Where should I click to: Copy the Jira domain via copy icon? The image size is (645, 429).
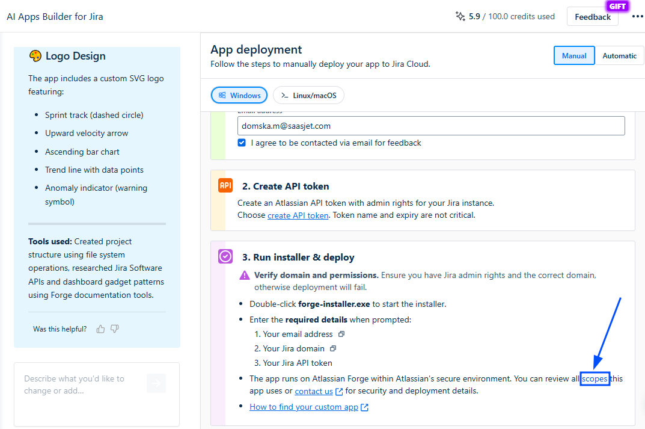click(333, 348)
